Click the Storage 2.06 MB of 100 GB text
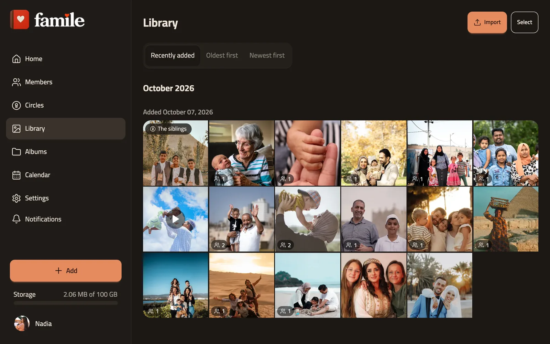Viewport: 550px width, 344px height. 65,294
